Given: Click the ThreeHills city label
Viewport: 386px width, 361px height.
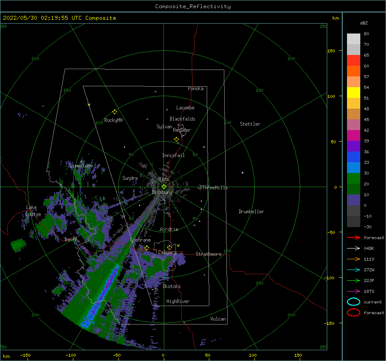Looking at the screenshot, I should [215, 188].
